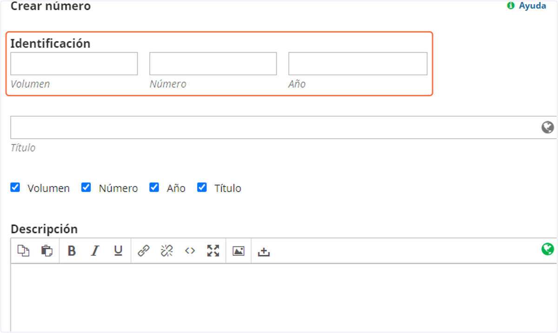This screenshot has width=558, height=333.
Task: Open source code view icon
Action: [x=190, y=251]
